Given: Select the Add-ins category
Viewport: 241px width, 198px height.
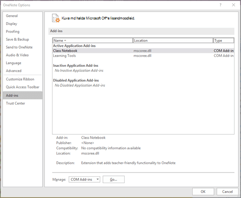Looking at the screenshot, I should (22, 96).
